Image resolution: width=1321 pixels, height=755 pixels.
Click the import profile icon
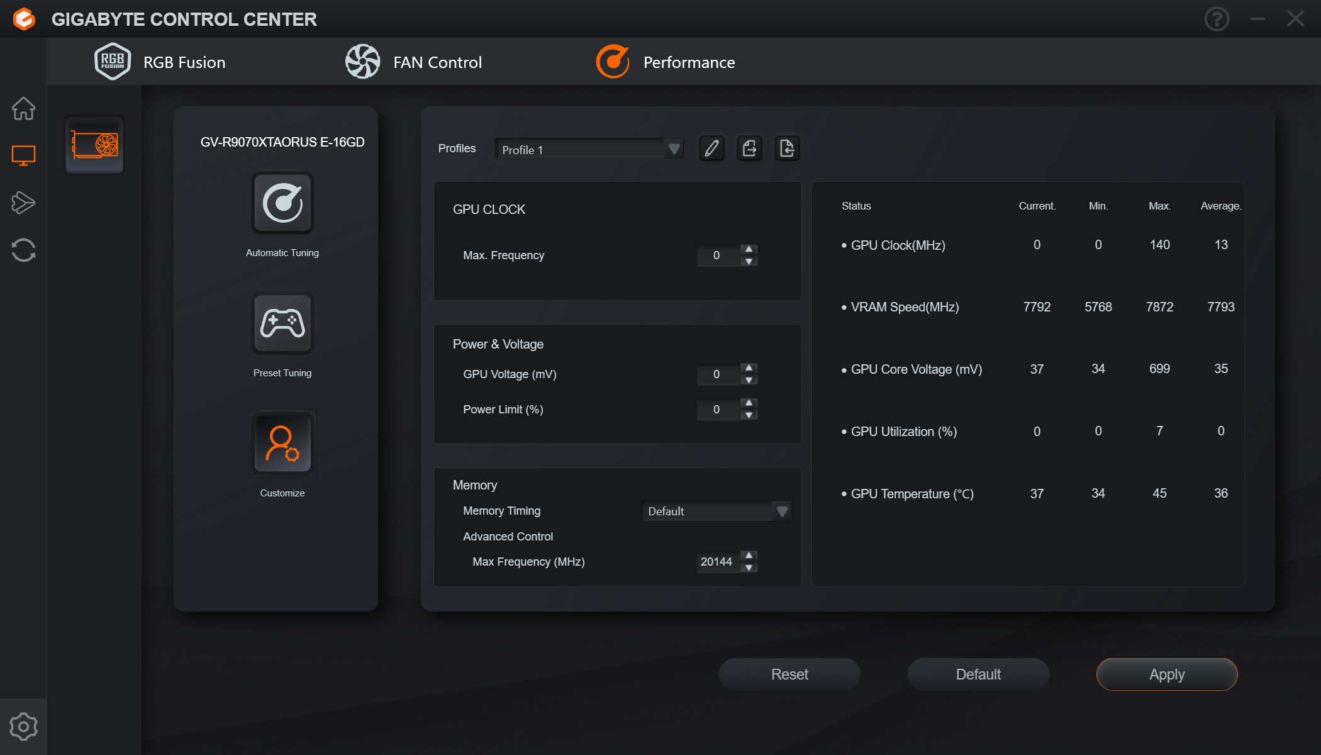pos(787,148)
